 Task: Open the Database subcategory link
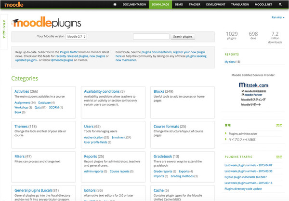coord(44,102)
